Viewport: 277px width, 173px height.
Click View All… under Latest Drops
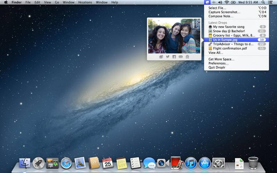point(216,53)
